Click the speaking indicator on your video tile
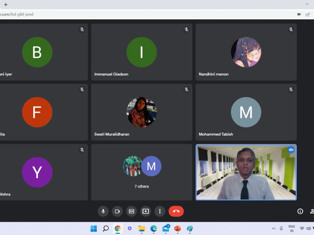The image size is (314, 235). 291,150
